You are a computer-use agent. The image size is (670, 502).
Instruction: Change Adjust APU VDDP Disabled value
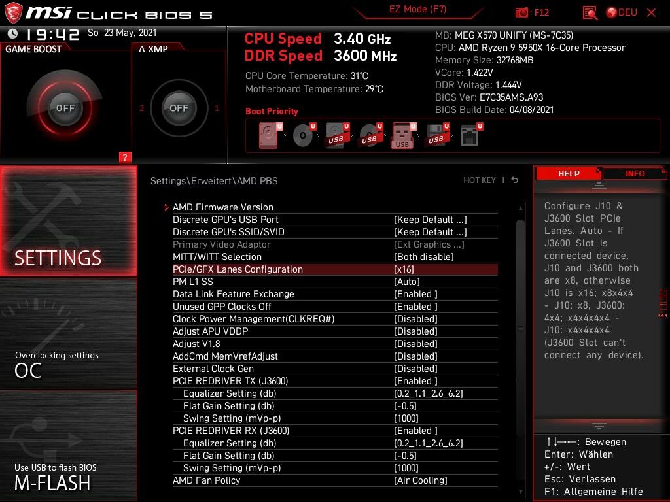[415, 331]
